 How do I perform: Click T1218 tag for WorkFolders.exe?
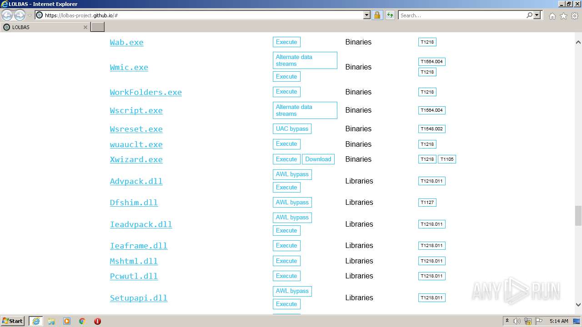[x=427, y=92]
